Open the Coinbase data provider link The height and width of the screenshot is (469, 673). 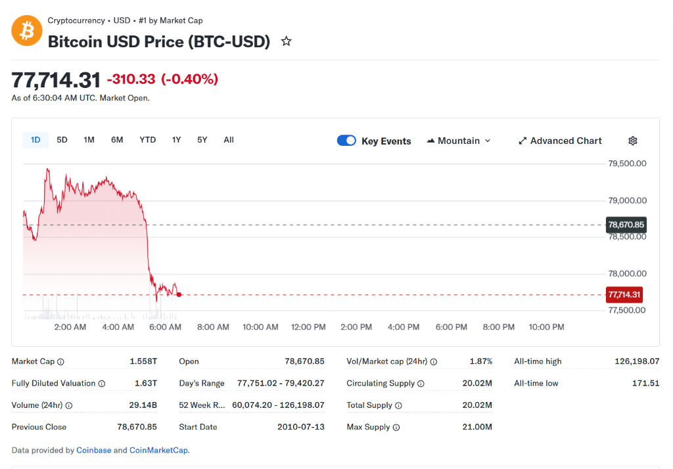point(93,450)
